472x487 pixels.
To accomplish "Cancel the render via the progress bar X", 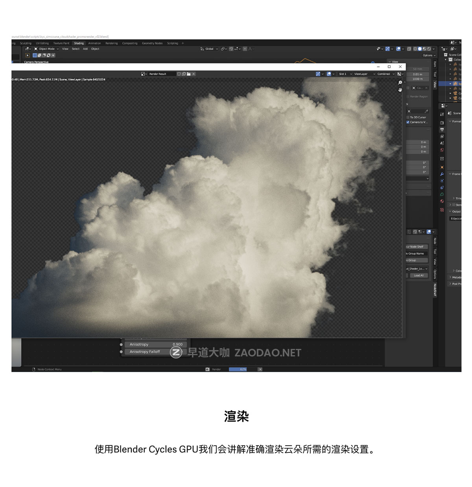I will [x=260, y=369].
